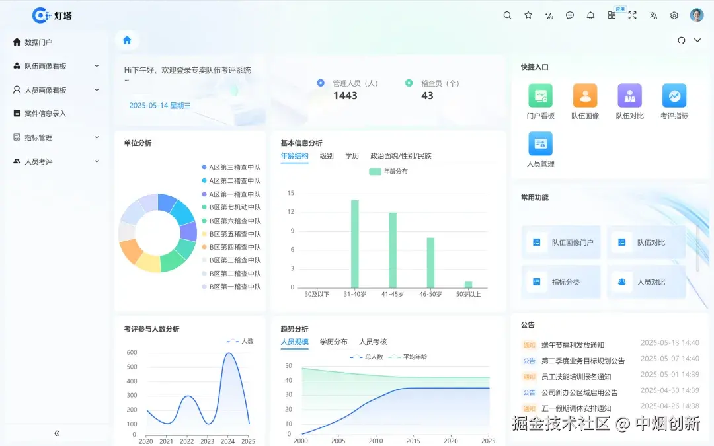The image size is (714, 446).
Task: Click the search magnifier icon
Action: [x=507, y=15]
